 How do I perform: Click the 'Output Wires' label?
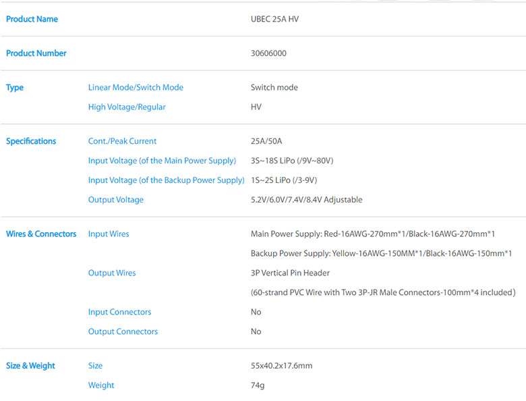coord(112,273)
